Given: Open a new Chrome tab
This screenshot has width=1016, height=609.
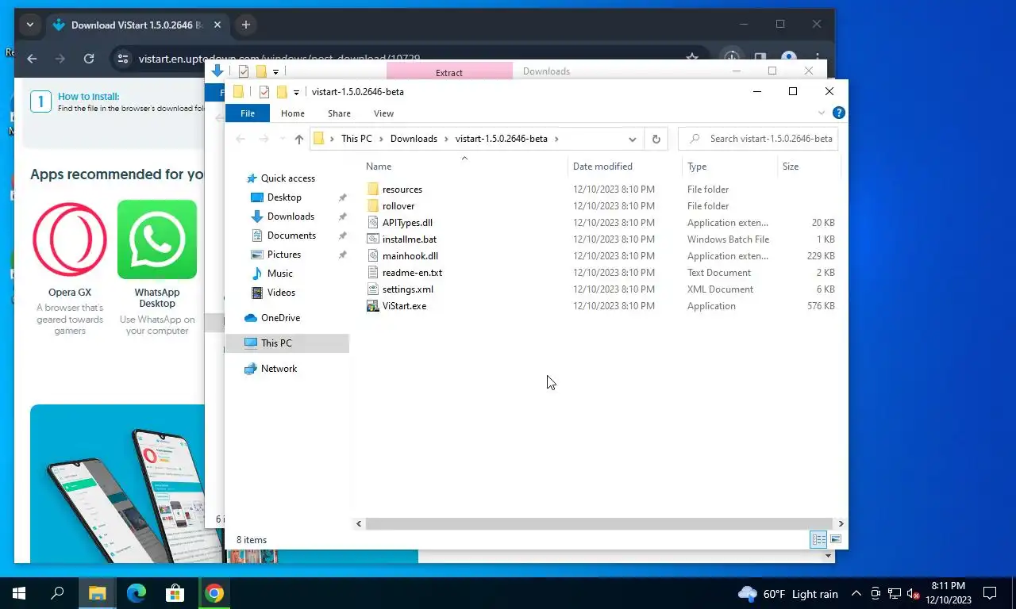Looking at the screenshot, I should pyautogui.click(x=246, y=25).
